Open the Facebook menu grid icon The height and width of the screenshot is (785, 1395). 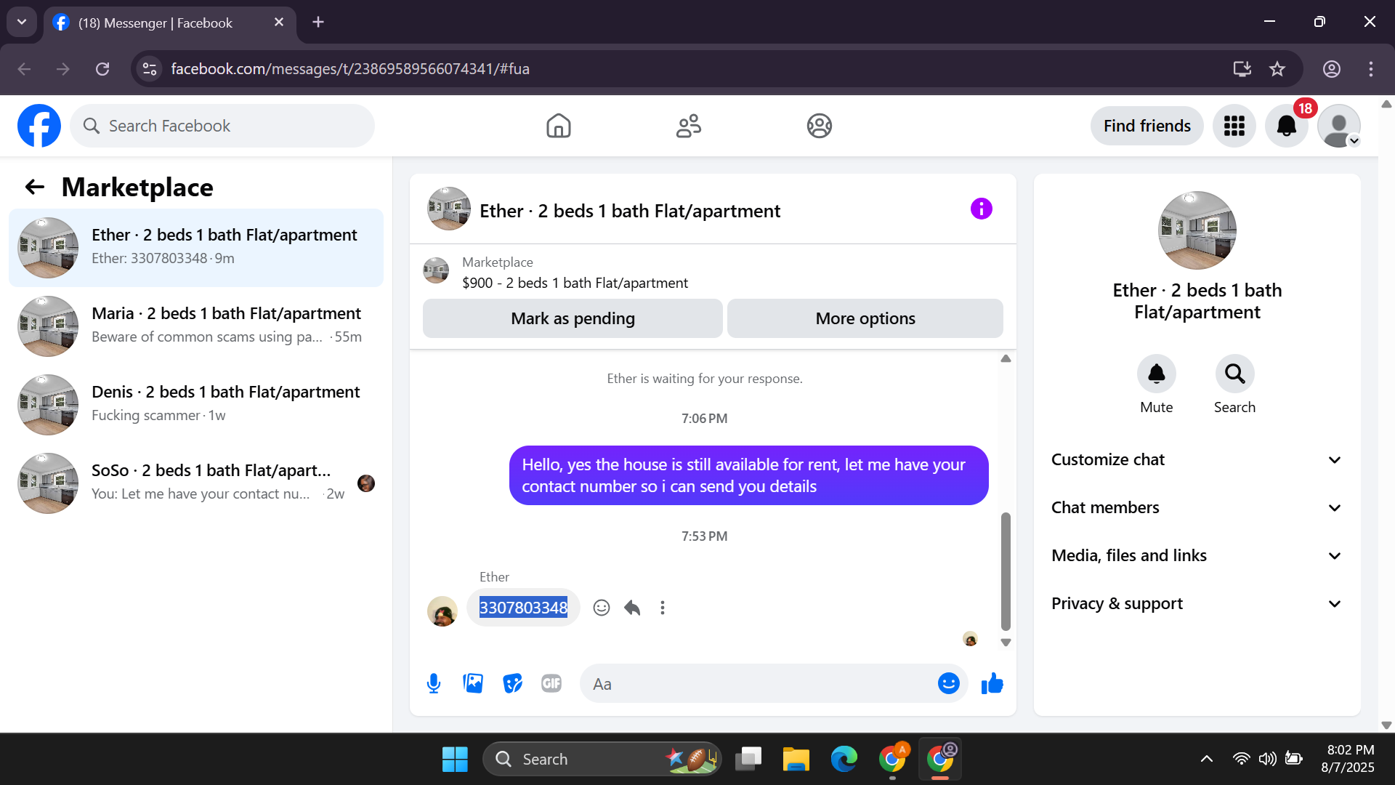(1234, 126)
